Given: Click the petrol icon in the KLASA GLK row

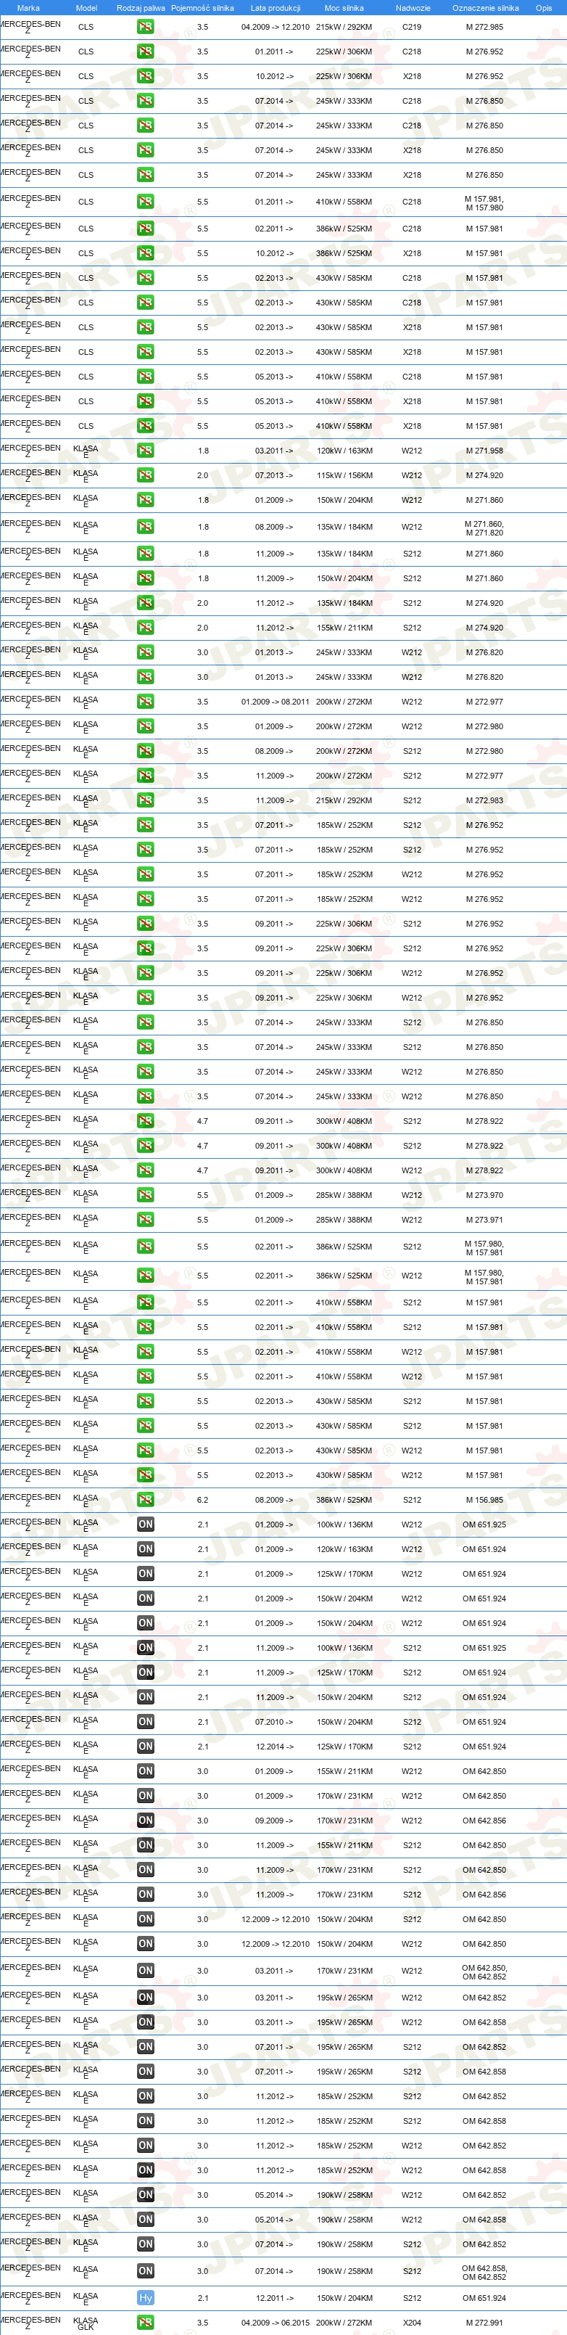Looking at the screenshot, I should [145, 2323].
